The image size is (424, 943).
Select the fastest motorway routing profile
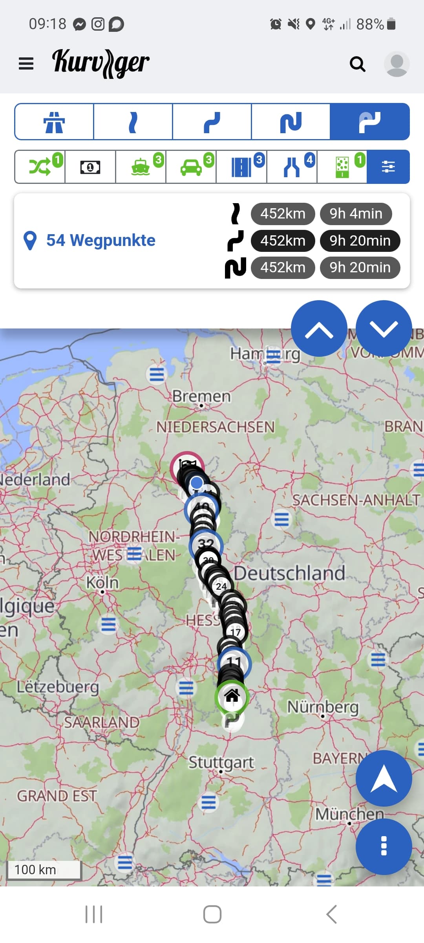coord(54,122)
